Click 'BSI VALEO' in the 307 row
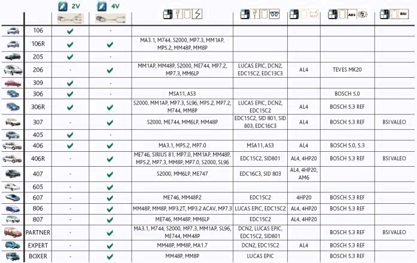Image resolution: width=417 pixels, height=263 pixels. [394, 122]
